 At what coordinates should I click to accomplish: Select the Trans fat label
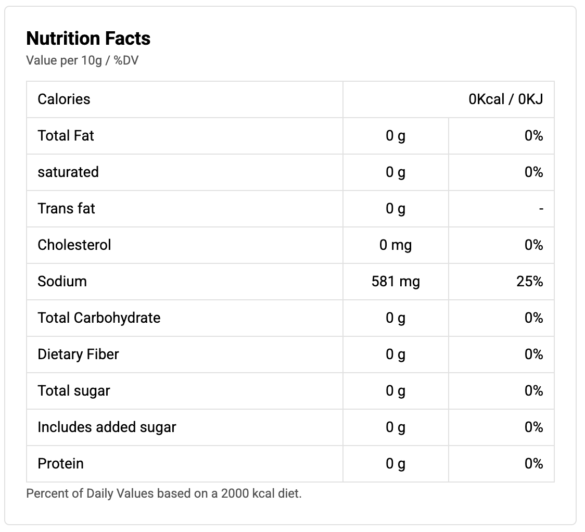point(66,209)
